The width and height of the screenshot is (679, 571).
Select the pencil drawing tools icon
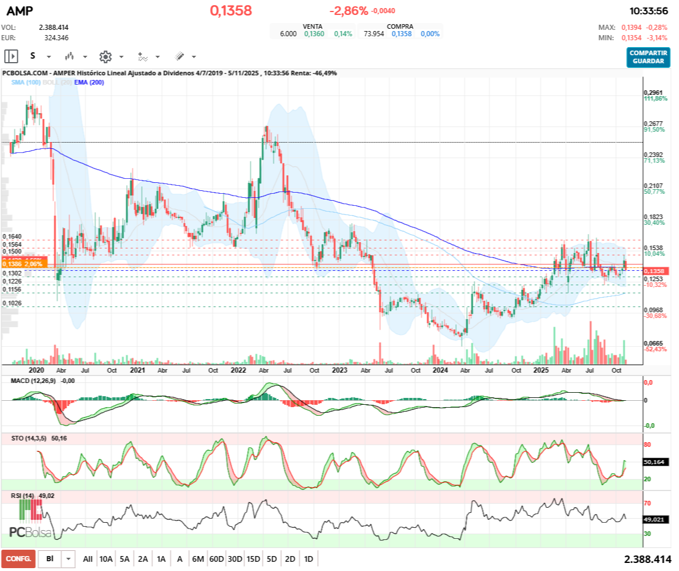click(179, 56)
